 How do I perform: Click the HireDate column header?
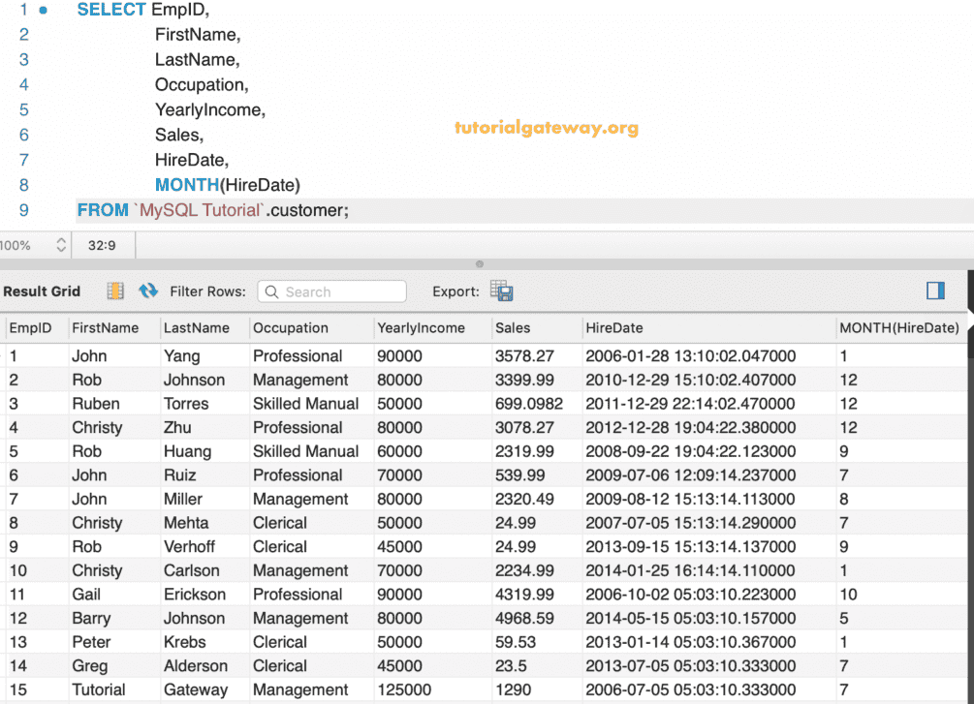point(613,328)
